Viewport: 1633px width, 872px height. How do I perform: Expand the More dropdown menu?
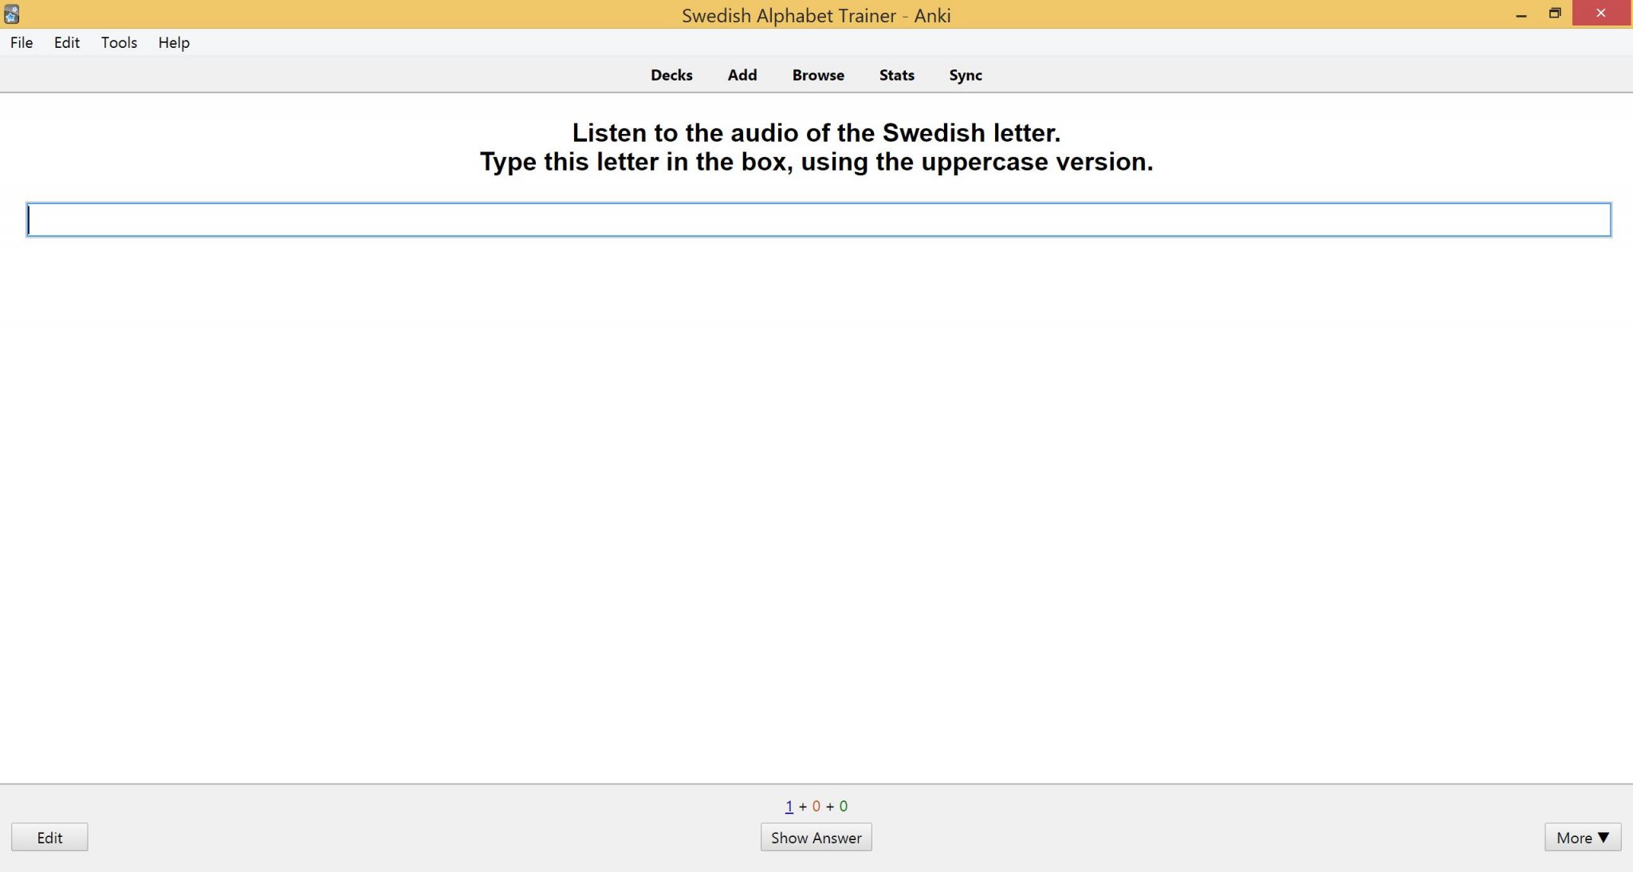(x=1582, y=838)
